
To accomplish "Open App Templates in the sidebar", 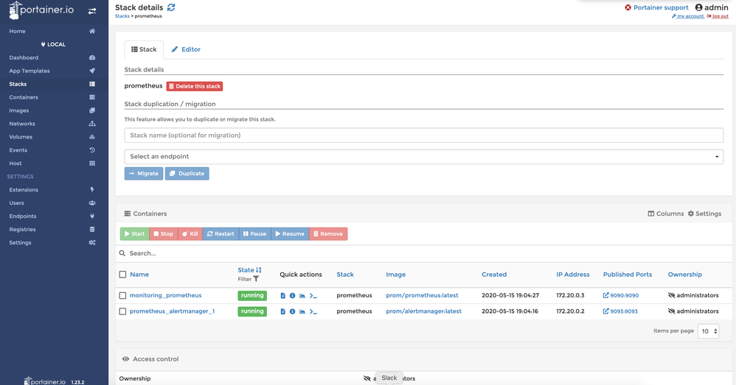I will [x=29, y=71].
